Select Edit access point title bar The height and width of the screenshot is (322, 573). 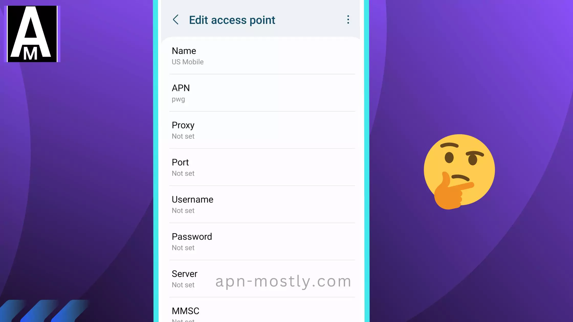[261, 20]
